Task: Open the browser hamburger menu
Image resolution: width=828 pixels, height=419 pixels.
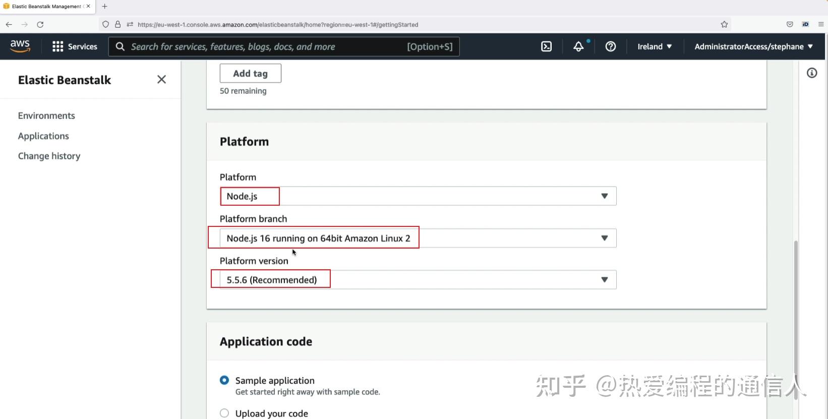Action: (821, 24)
